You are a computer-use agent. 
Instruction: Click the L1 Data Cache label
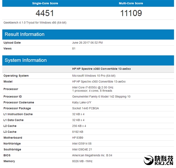(13, 120)
